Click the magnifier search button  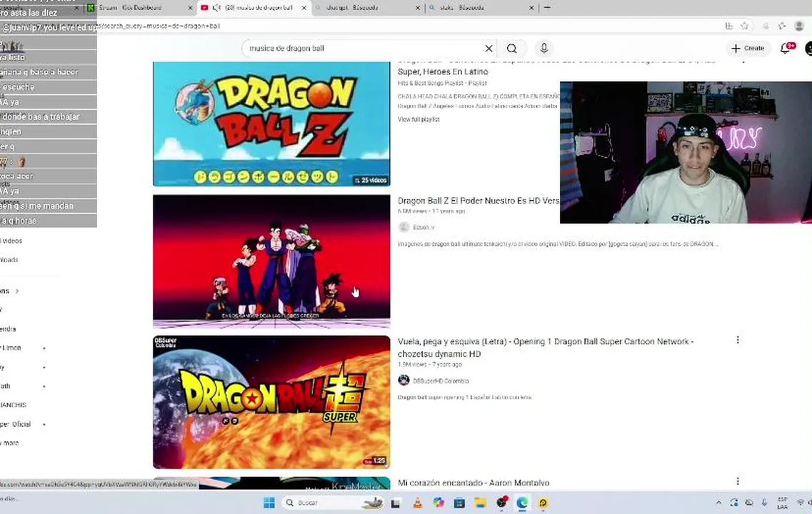511,48
